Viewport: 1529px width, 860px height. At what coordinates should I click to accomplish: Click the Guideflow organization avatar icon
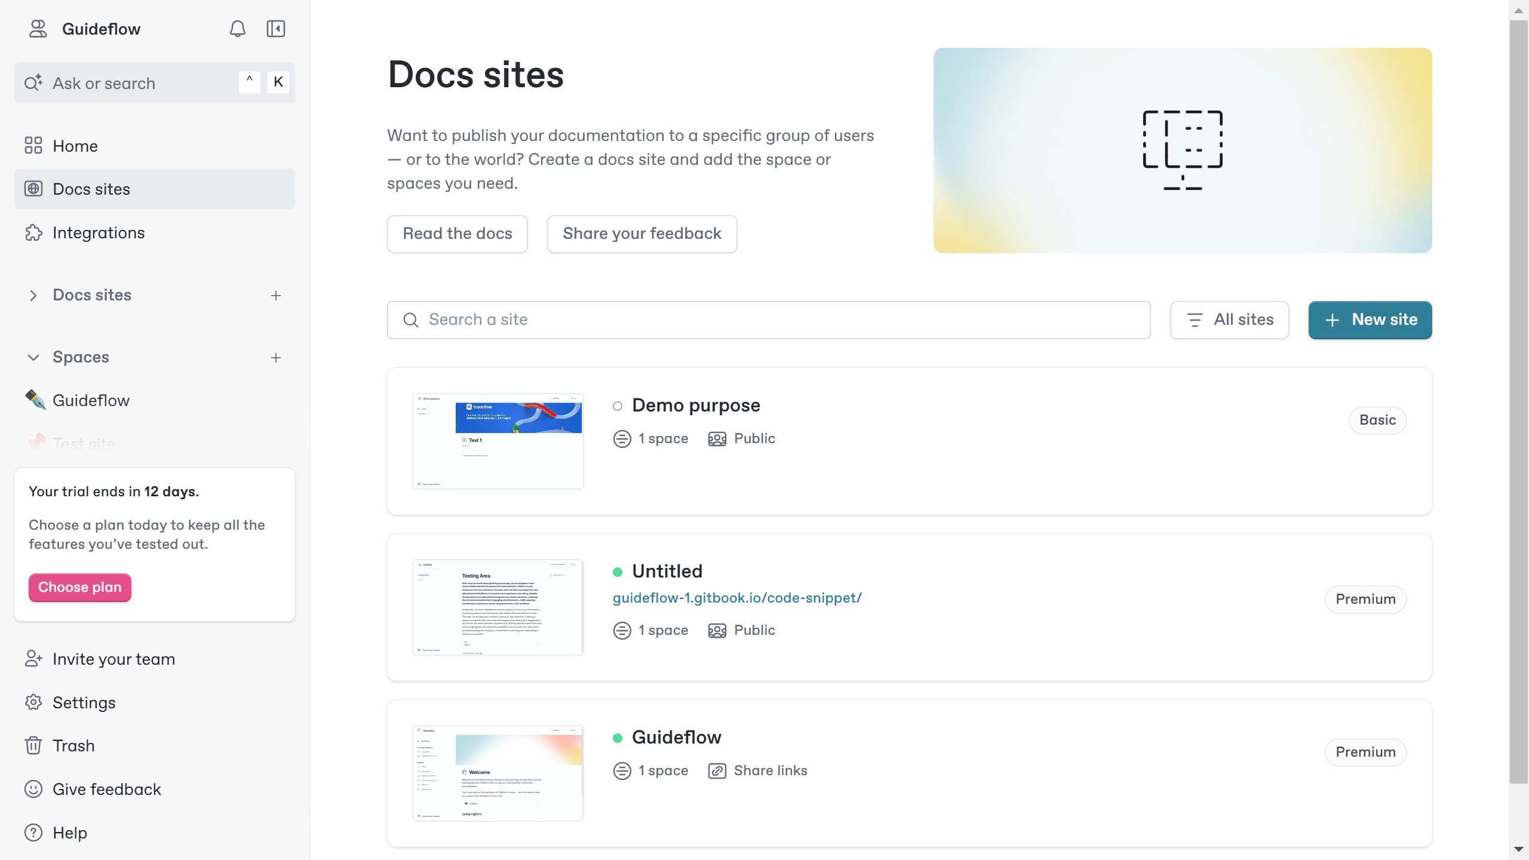coord(38,29)
